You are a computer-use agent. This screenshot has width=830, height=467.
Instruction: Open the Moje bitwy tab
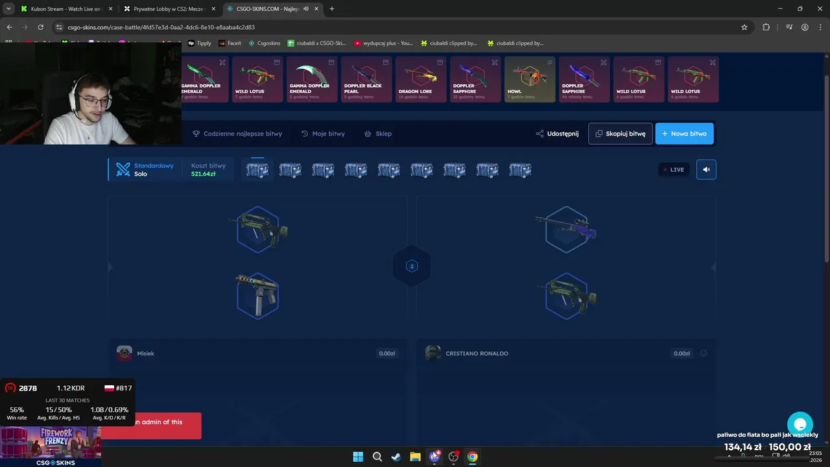click(x=323, y=134)
